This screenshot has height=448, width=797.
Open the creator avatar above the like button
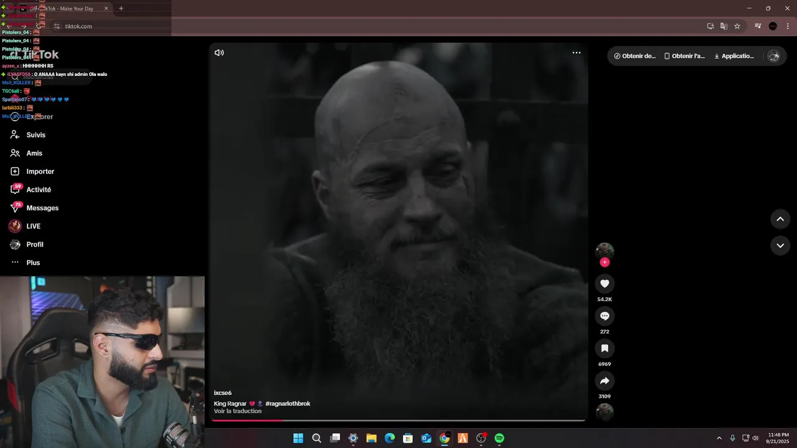(x=605, y=251)
